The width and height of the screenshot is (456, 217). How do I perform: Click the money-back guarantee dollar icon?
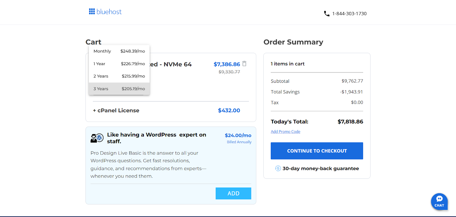click(278, 168)
